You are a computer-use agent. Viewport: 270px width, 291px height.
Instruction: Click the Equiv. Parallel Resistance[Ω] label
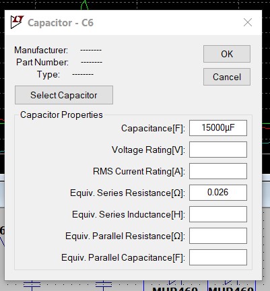click(x=125, y=236)
